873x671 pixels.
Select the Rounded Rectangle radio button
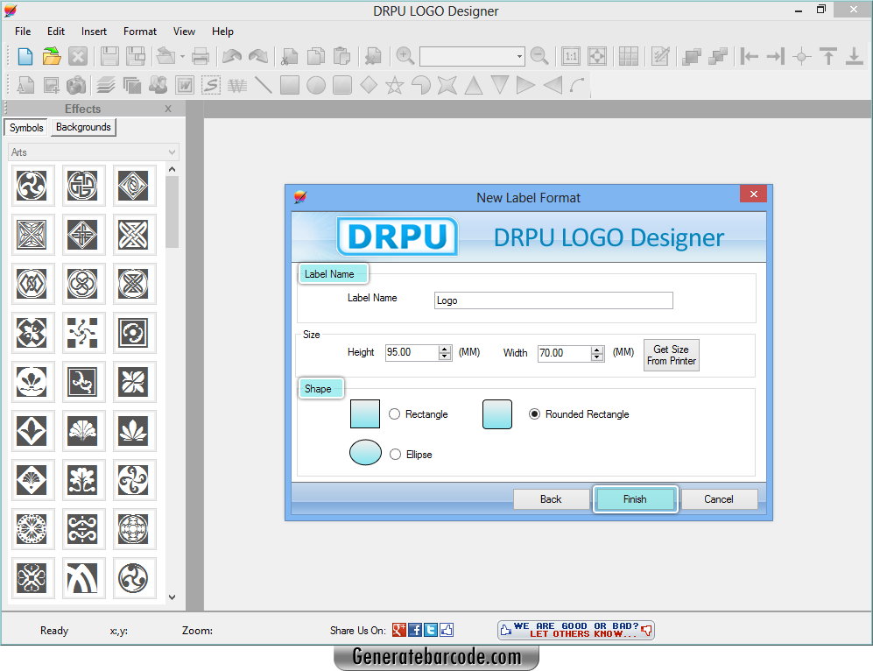click(x=534, y=413)
